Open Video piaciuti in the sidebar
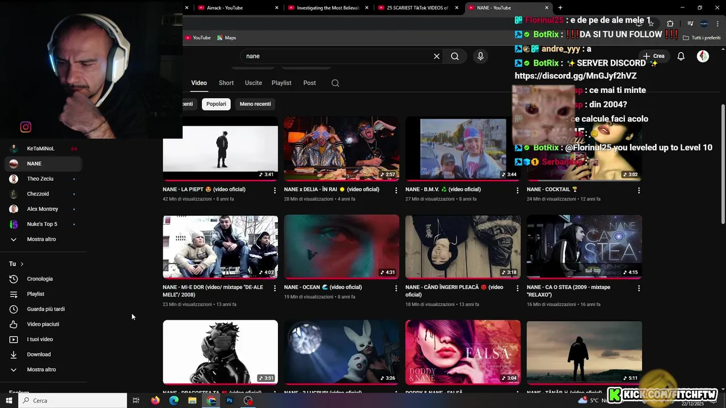 (x=43, y=324)
